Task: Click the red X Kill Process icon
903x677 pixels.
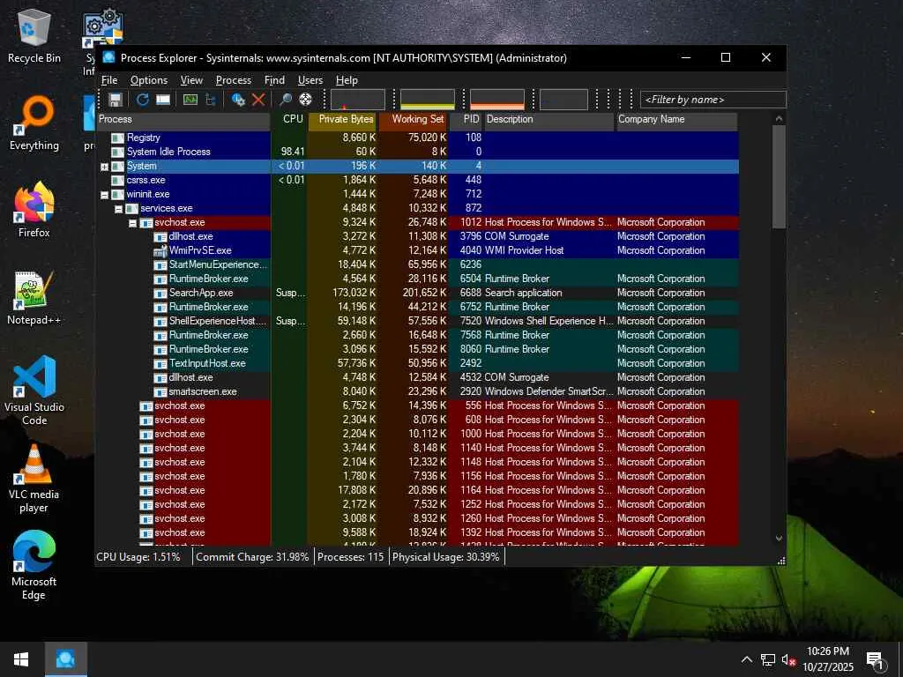Action: pos(258,100)
